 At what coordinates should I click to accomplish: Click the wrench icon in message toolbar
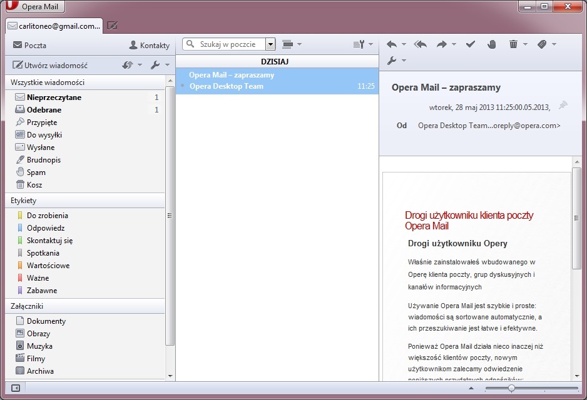coord(392,61)
